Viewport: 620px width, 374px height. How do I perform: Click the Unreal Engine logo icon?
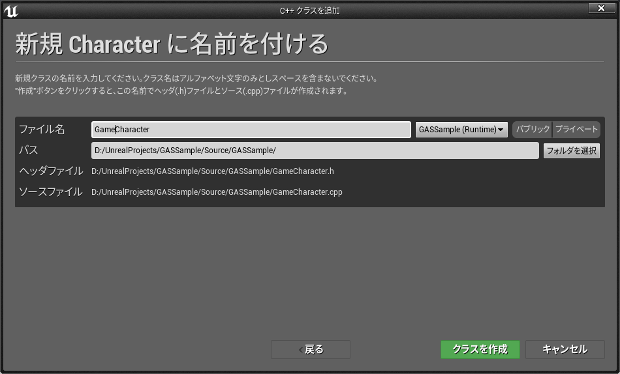tap(10, 10)
